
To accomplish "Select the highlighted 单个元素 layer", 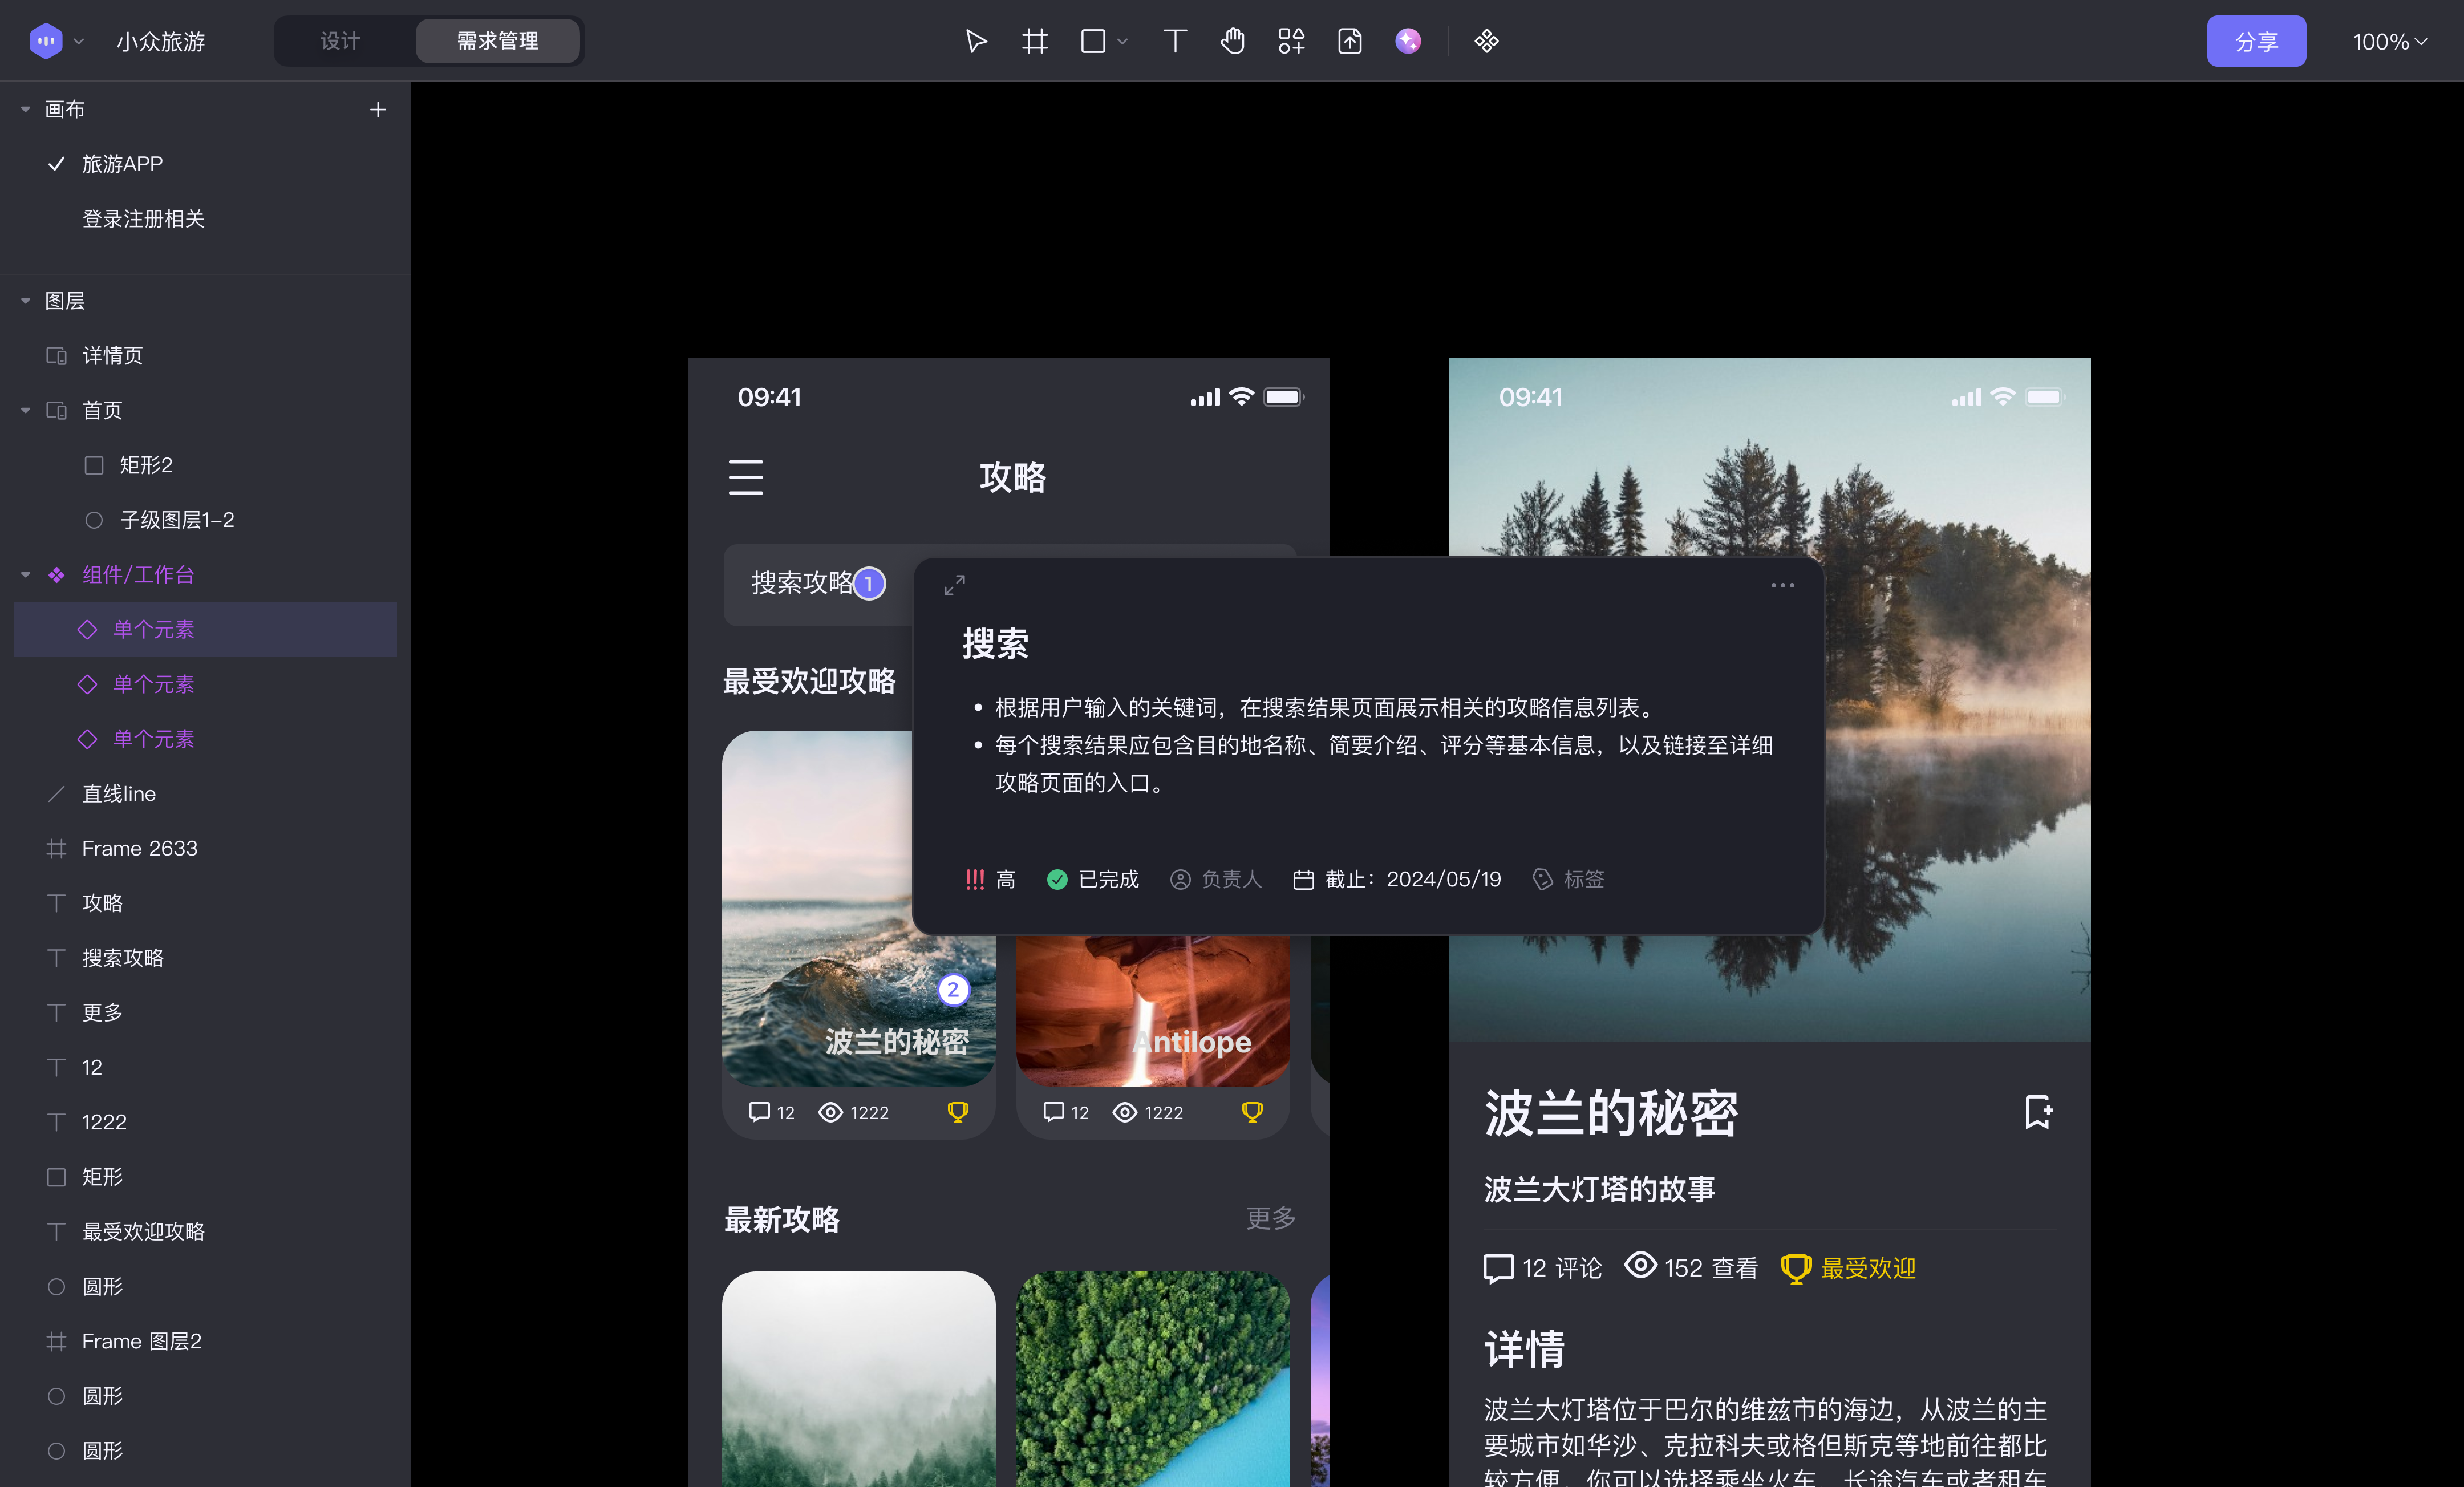I will (205, 629).
